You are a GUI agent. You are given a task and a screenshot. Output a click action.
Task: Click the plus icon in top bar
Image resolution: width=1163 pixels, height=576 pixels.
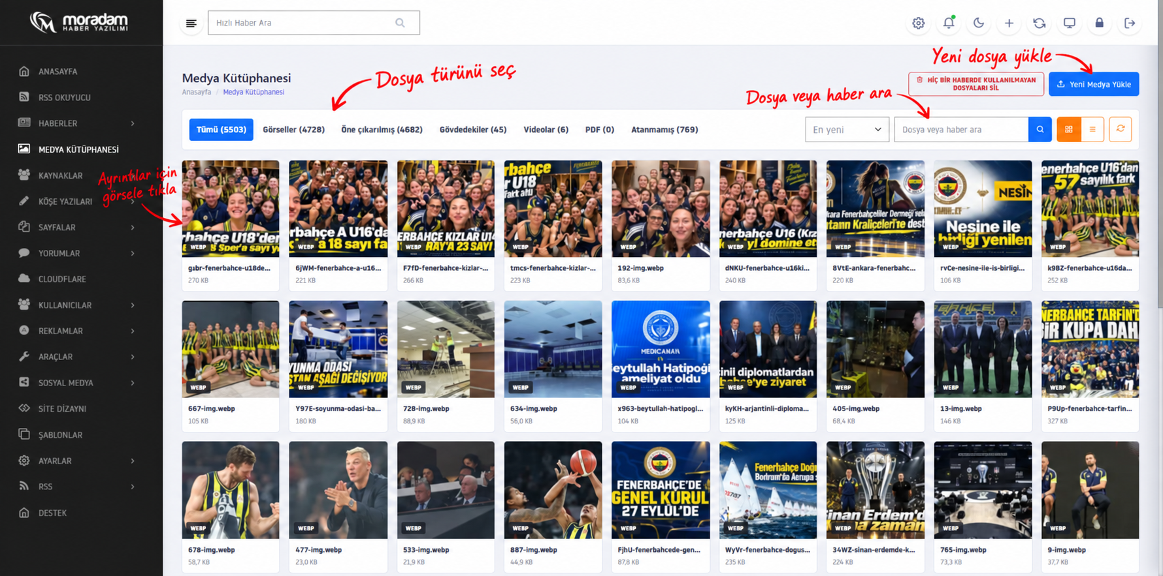click(x=1009, y=23)
